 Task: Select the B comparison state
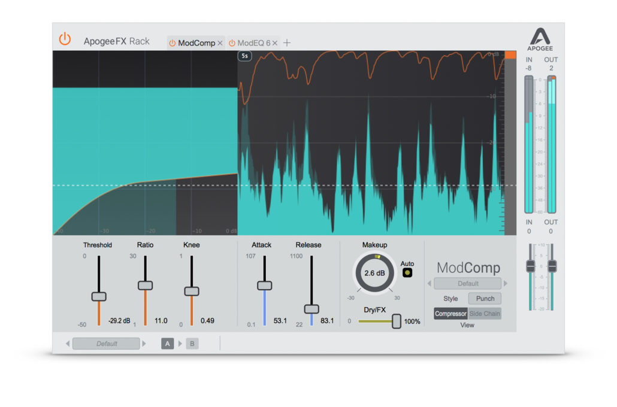[x=192, y=344]
